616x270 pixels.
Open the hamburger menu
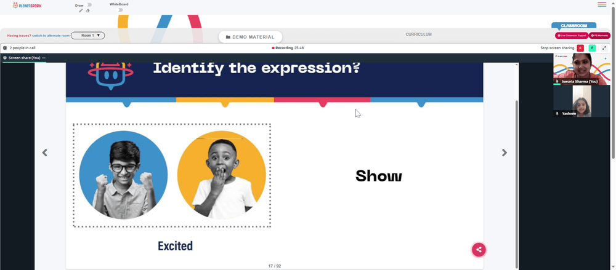tap(602, 5)
